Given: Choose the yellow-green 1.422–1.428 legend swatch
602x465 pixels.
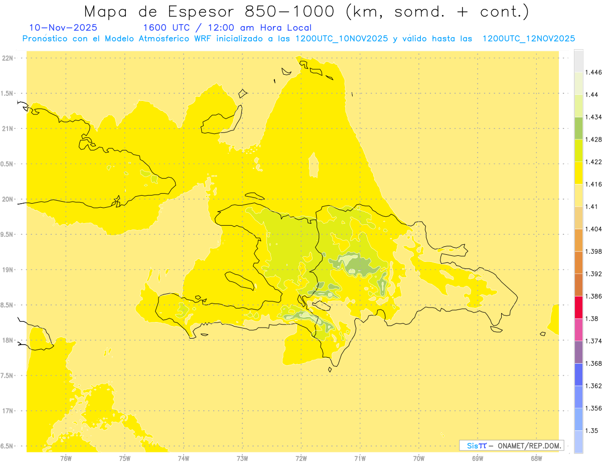Looking at the screenshot, I should click(x=578, y=150).
